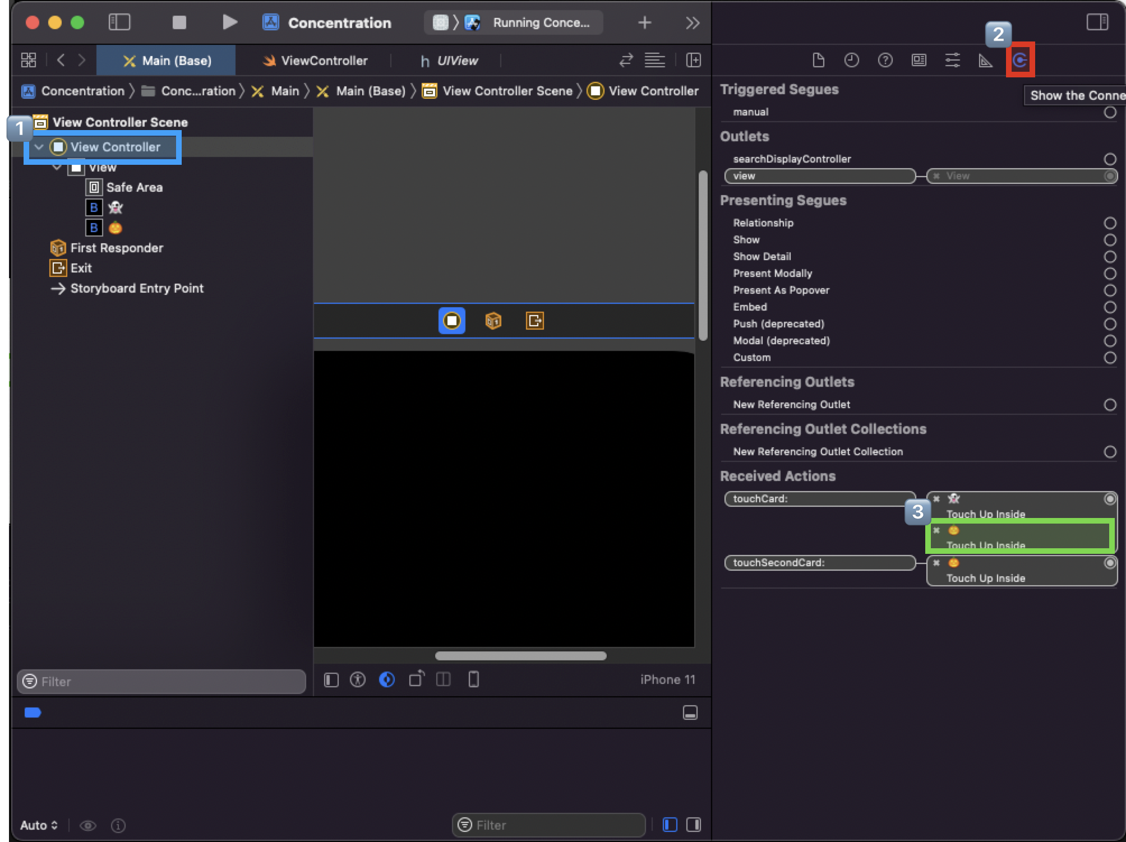Select Storyboard Entry Point in outline
The width and height of the screenshot is (1126, 842).
coord(136,288)
